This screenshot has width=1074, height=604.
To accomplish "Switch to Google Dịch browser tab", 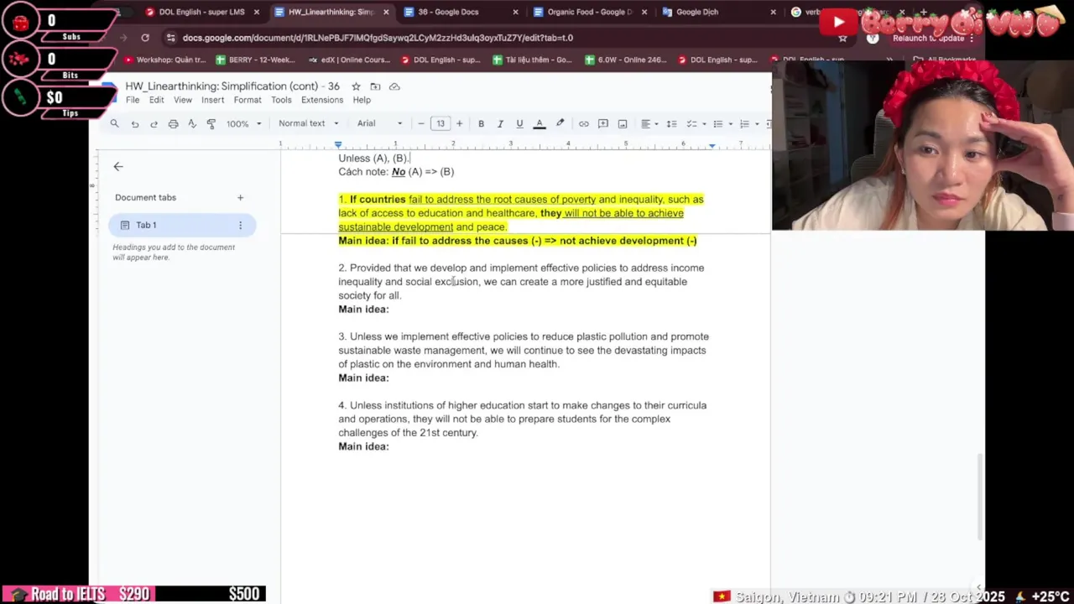I will pyautogui.click(x=717, y=12).
